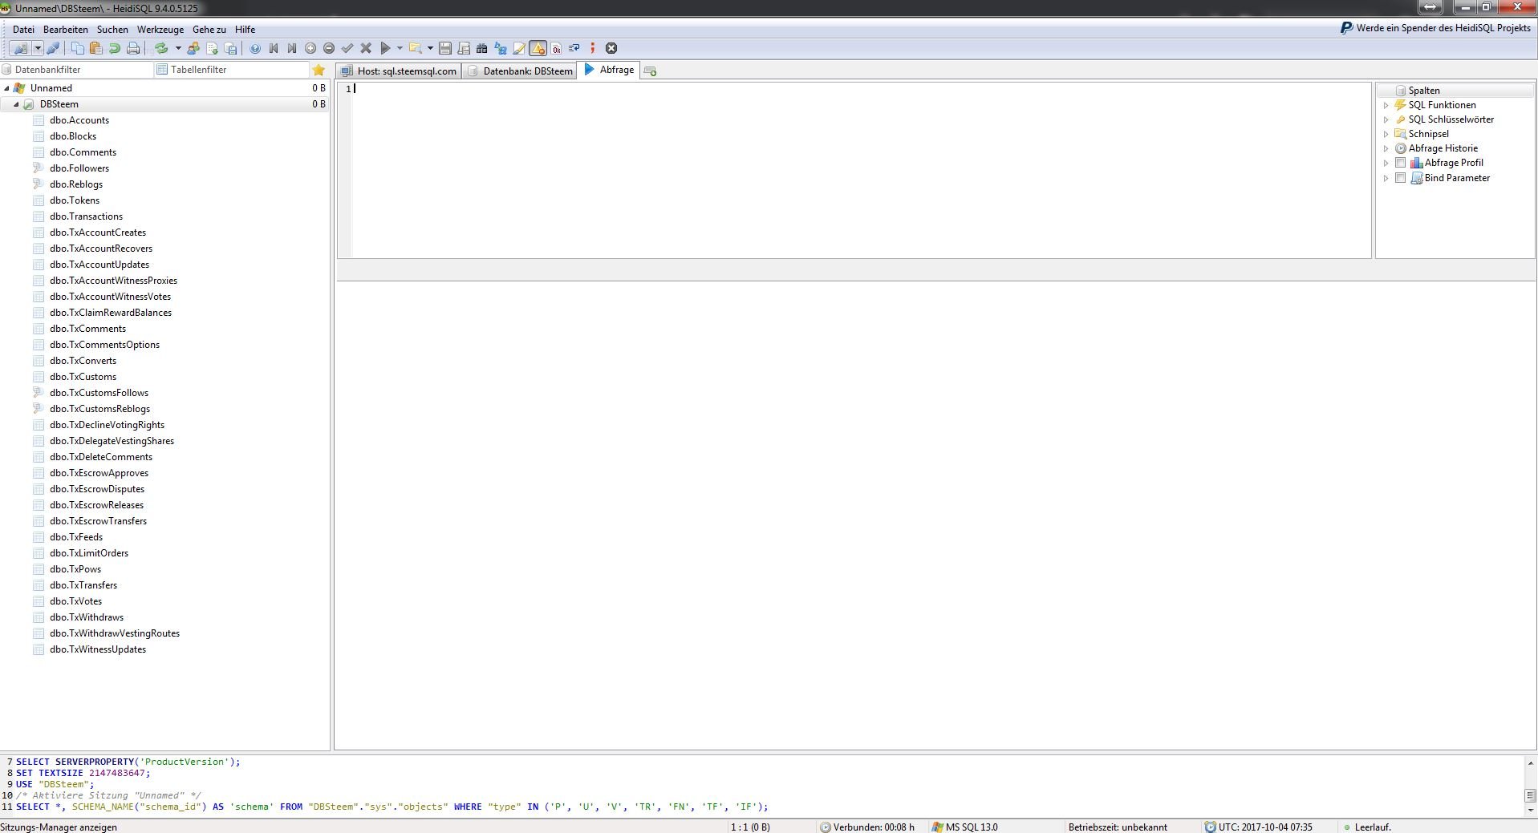Click the Delete row minus icon
The image size is (1538, 833).
click(x=329, y=48)
